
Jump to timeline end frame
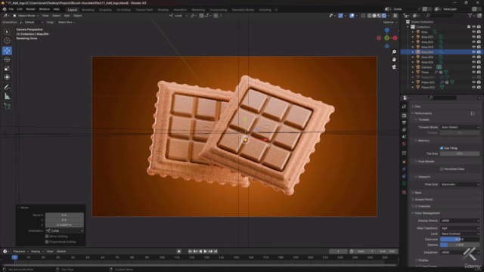click(x=216, y=252)
